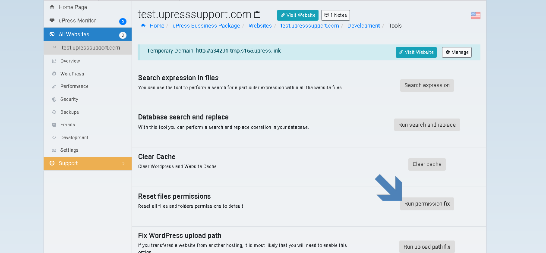Click the test.upresssupport.com page title
Image resolution: width=546 pixels, height=253 pixels.
coord(195,15)
